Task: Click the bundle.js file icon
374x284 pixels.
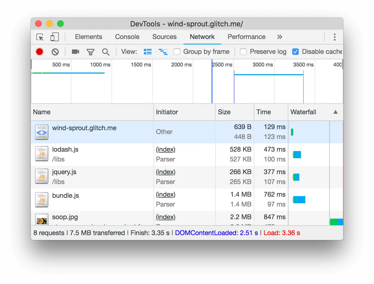Action: (42, 200)
